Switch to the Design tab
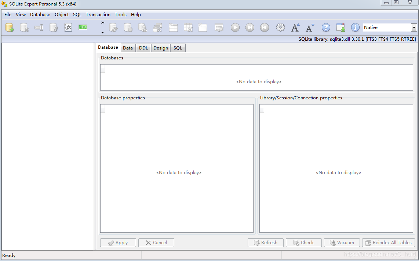The width and height of the screenshot is (419, 261). click(161, 48)
